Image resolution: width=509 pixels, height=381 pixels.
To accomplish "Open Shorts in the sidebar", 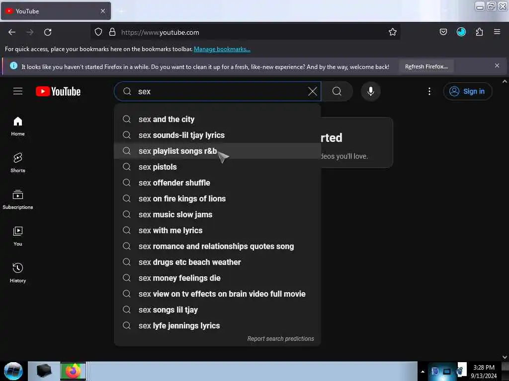I will pyautogui.click(x=18, y=163).
